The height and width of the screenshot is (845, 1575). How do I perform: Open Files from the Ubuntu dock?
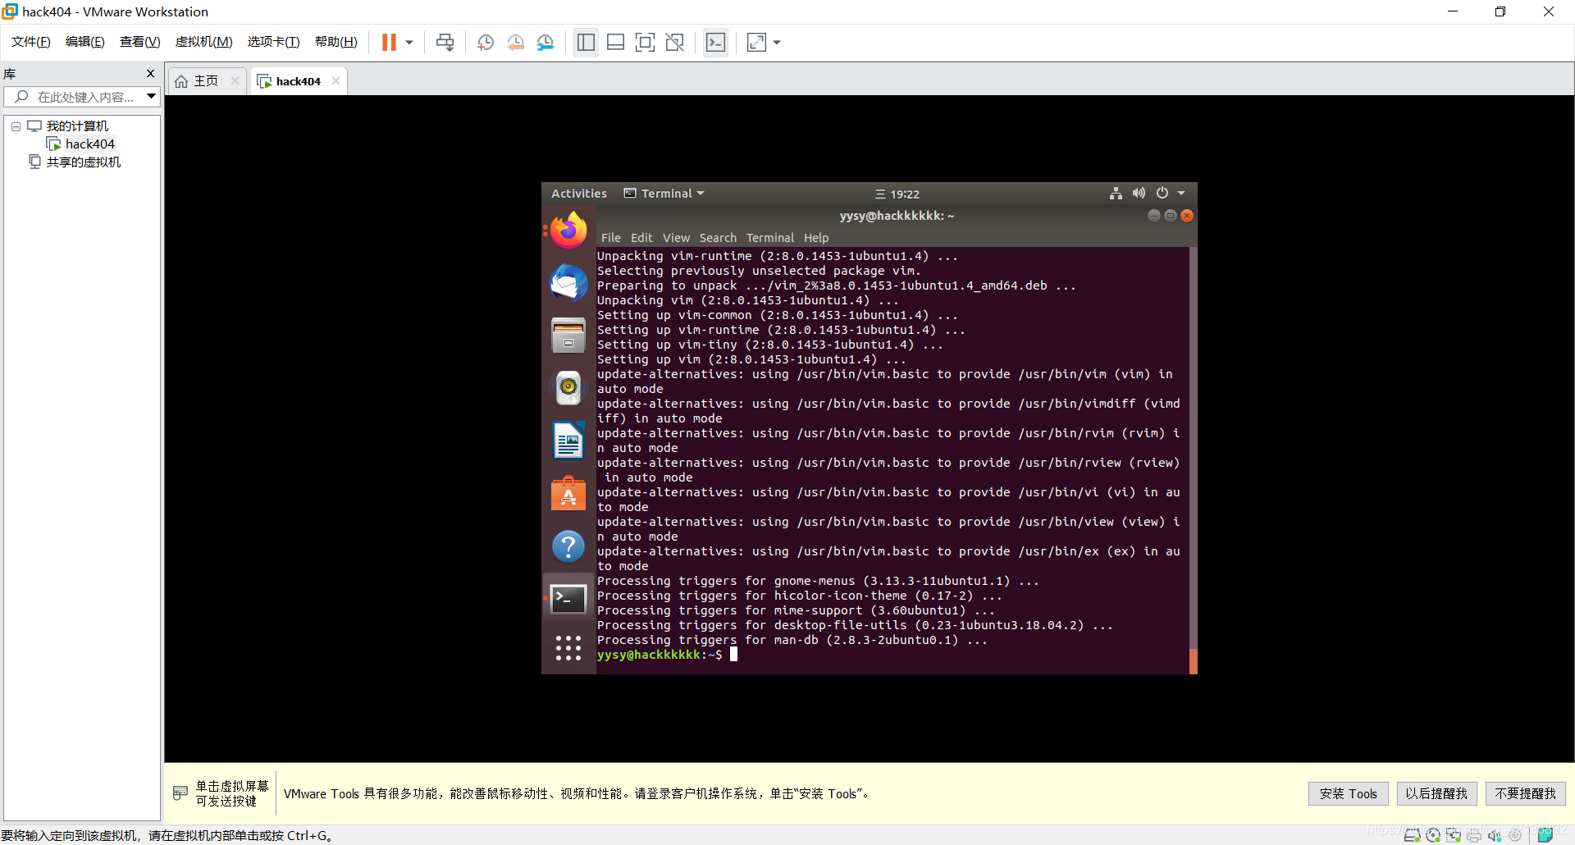(568, 336)
